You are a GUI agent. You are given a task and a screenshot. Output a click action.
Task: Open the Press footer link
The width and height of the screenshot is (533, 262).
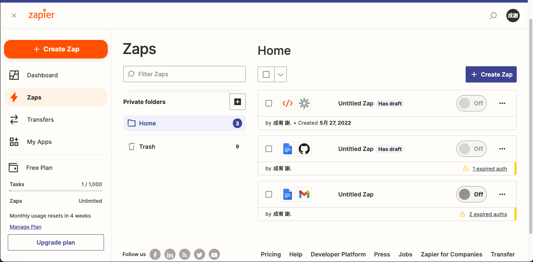point(382,254)
